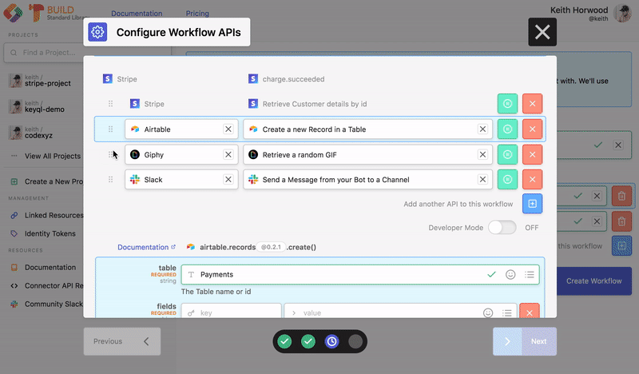Open the Giphy API dropdown
Viewport: 639px width, 374px height.
pos(181,154)
